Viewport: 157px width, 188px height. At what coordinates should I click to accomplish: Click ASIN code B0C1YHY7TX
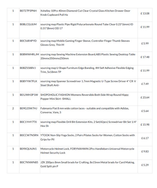pyautogui.click(x=28, y=122)
